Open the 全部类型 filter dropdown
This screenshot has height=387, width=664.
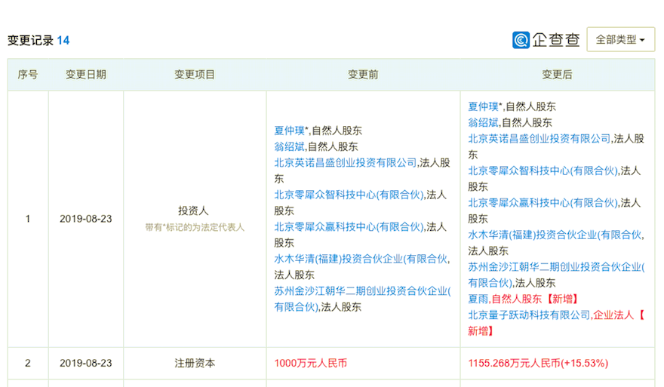coord(620,40)
